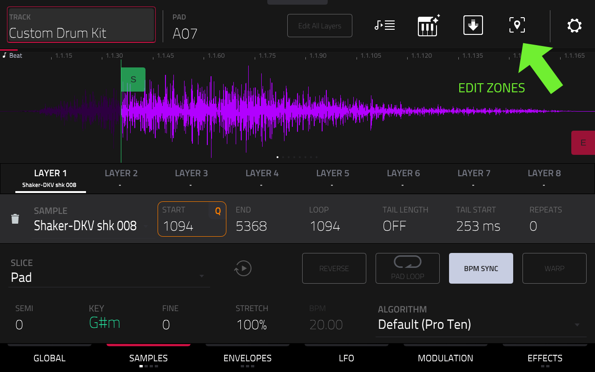Toggle the REVERSE button
Screen dimensions: 595x372
click(x=334, y=268)
